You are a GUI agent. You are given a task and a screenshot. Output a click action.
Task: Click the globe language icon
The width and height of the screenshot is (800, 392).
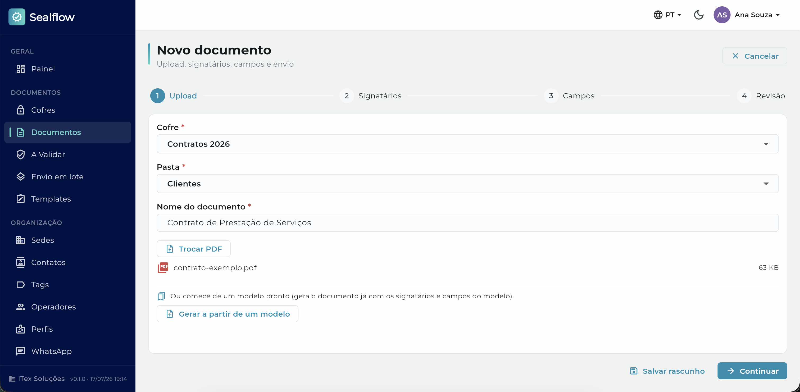coord(658,15)
